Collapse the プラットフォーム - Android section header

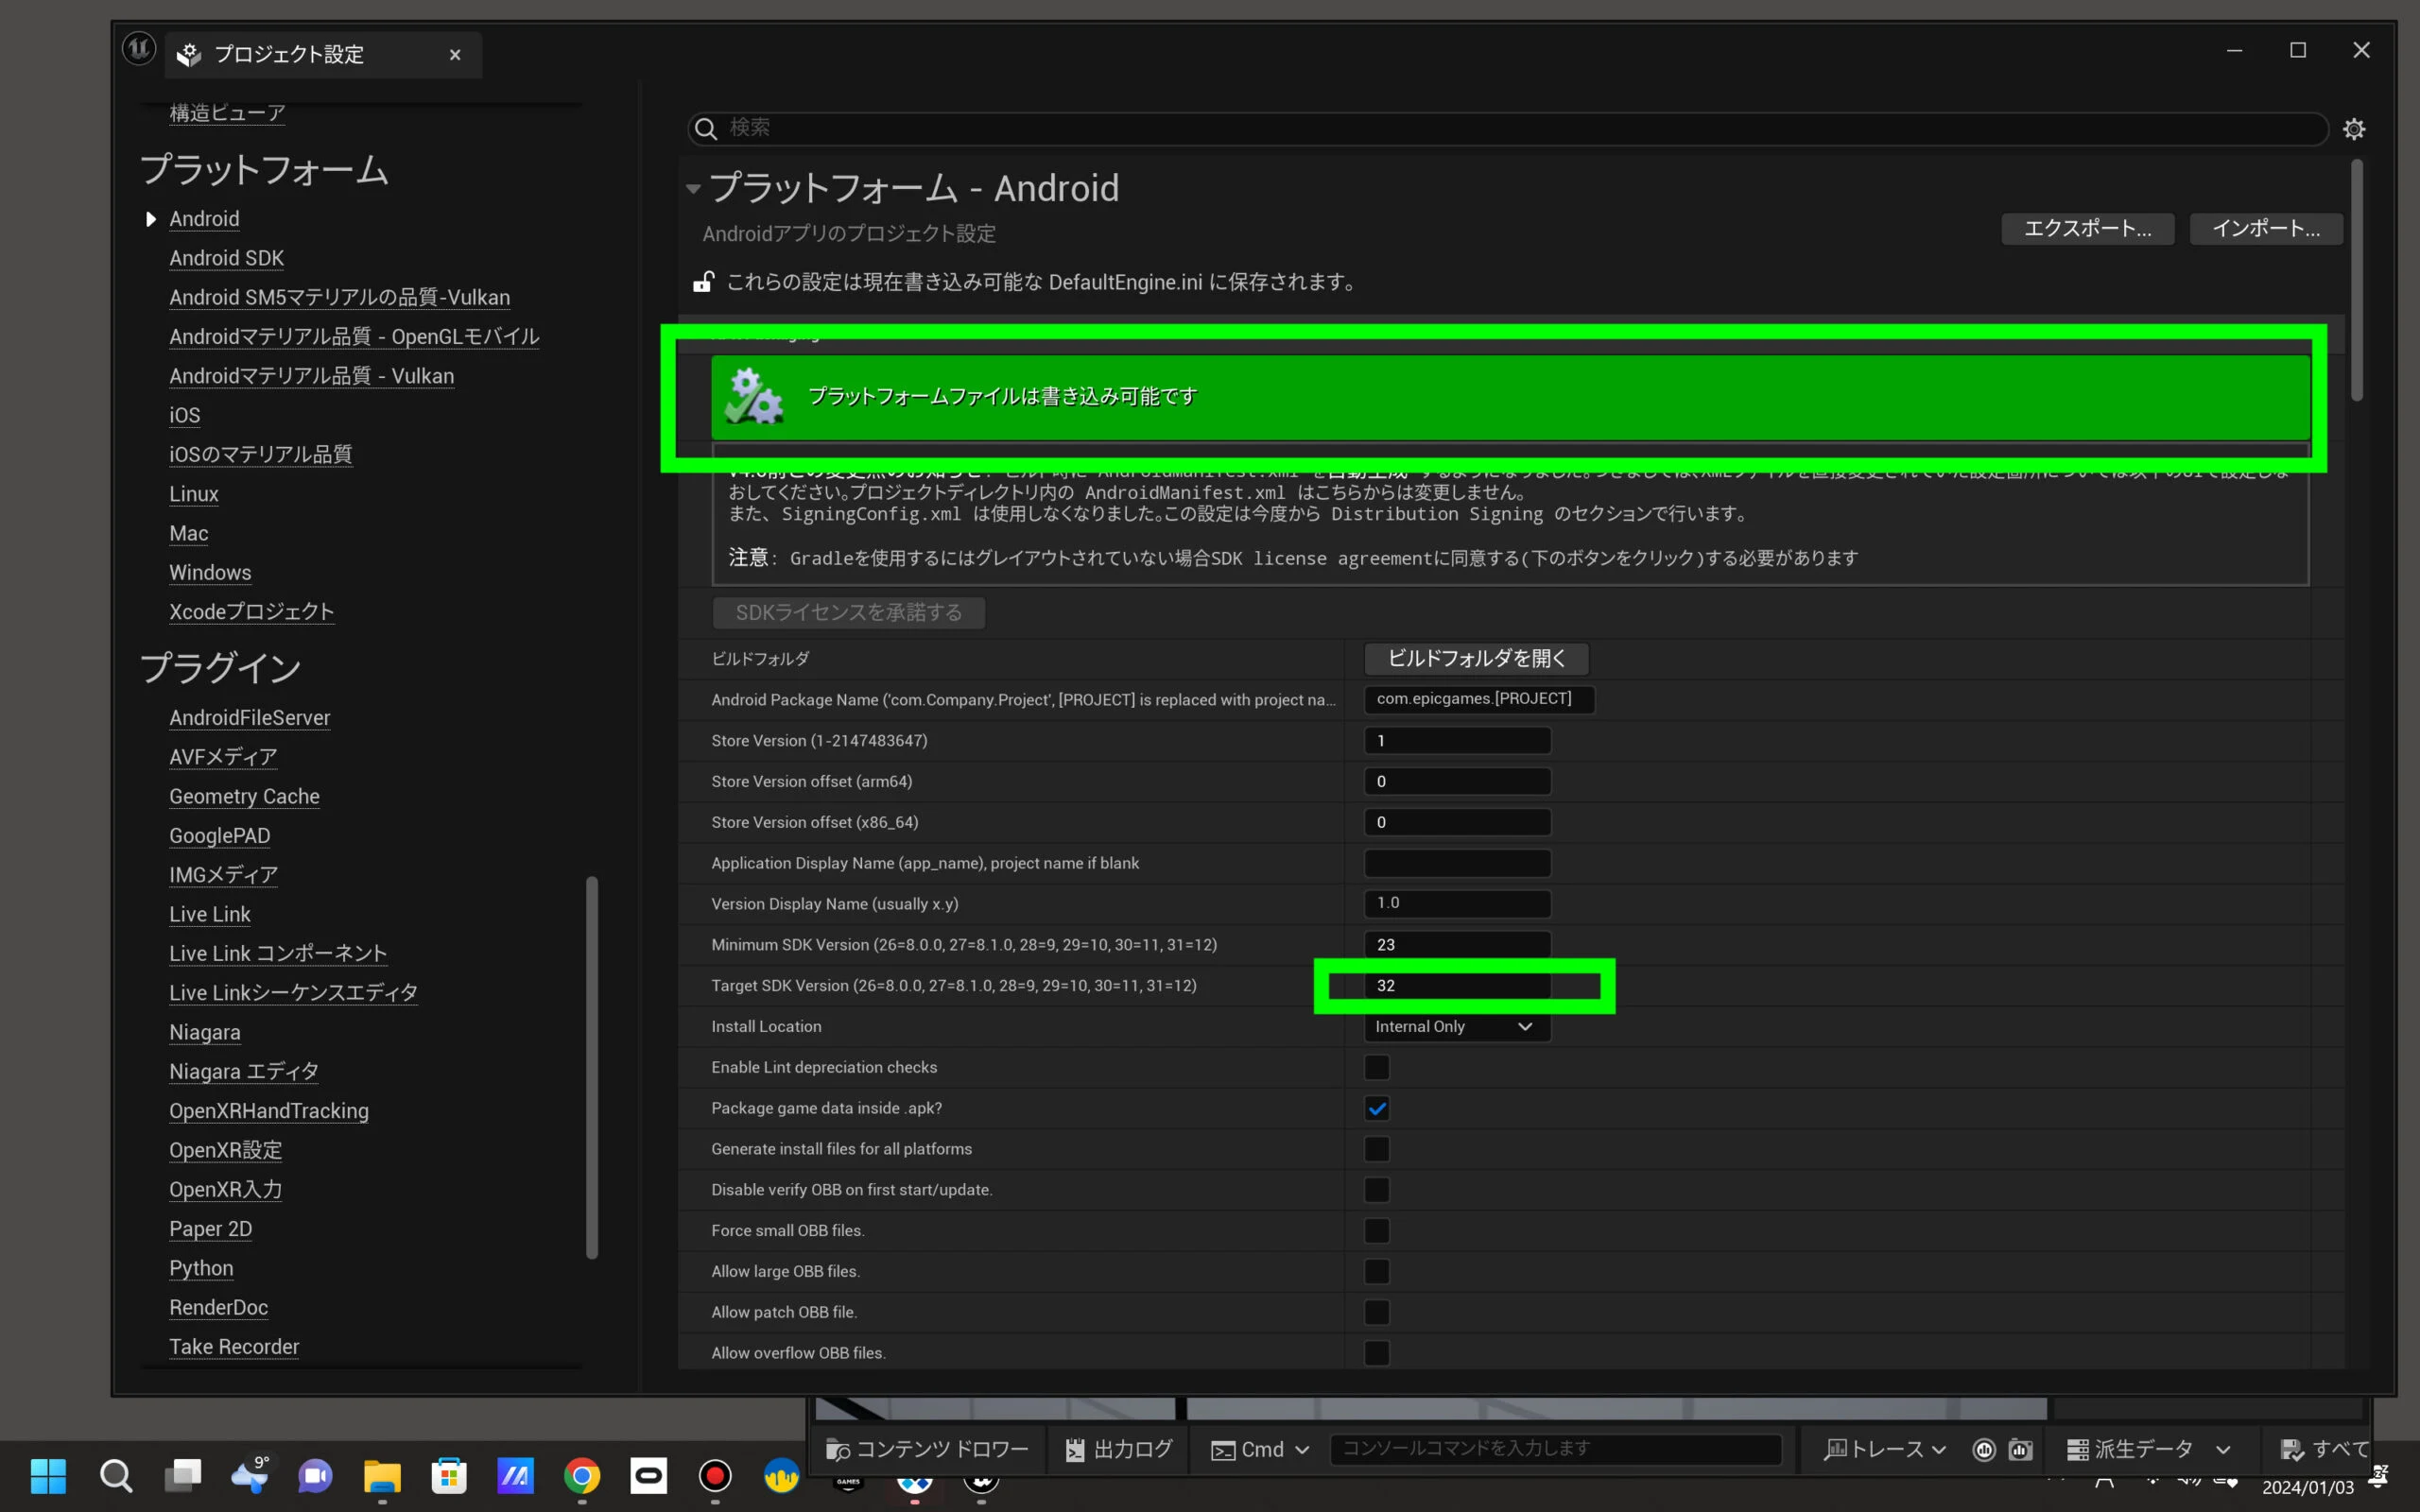click(693, 189)
